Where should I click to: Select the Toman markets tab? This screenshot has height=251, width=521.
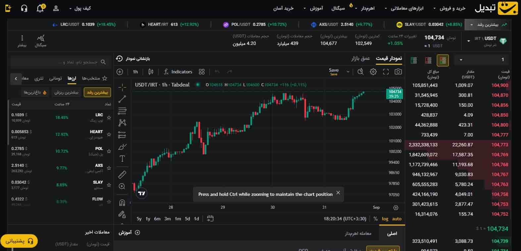55,78
